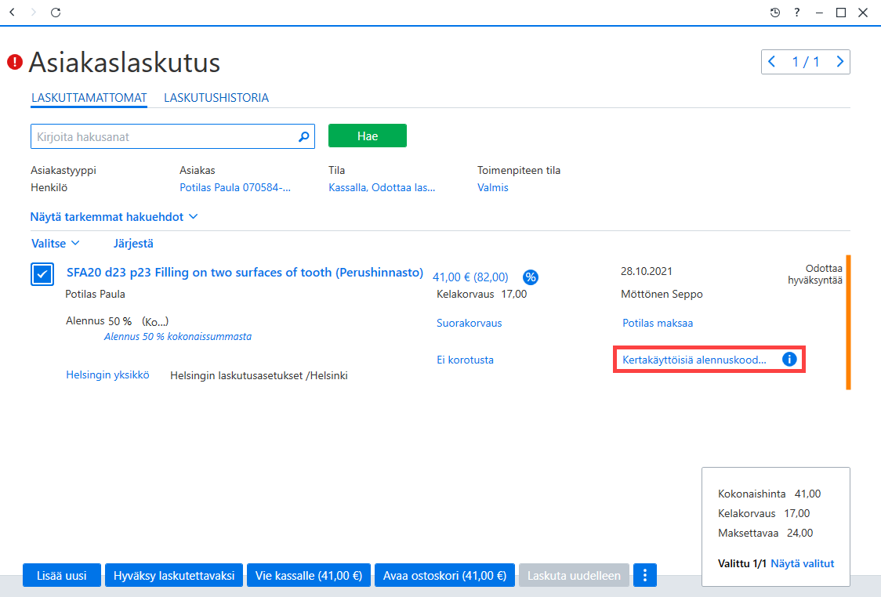
Task: Go to next page arrow
Action: click(x=839, y=62)
